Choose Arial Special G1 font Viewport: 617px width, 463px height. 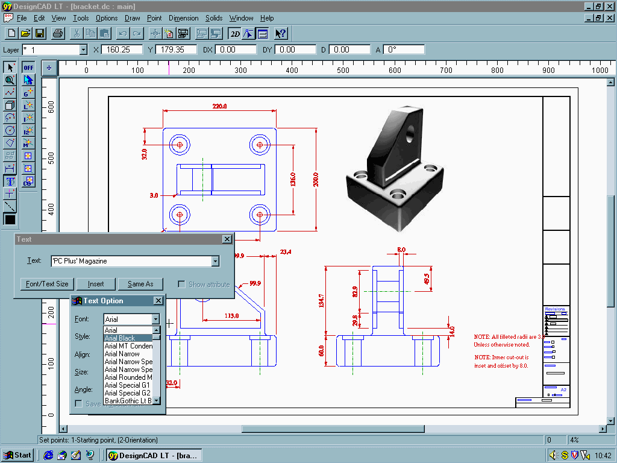127,385
